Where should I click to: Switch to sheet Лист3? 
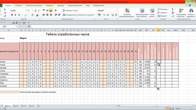click(x=24, y=106)
